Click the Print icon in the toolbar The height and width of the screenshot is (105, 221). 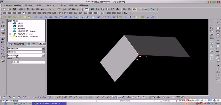tap(21, 9)
